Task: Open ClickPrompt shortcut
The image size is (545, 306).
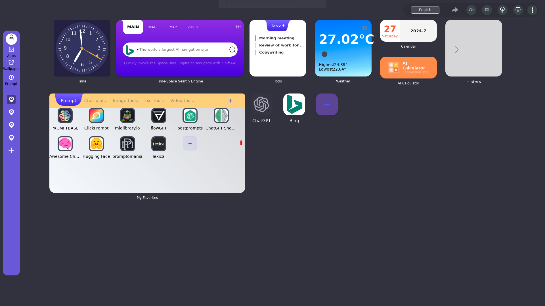Action: tap(96, 116)
